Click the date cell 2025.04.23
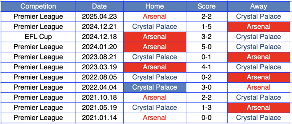Image resolution: width=292 pixels, height=124 pixels. (x=99, y=16)
